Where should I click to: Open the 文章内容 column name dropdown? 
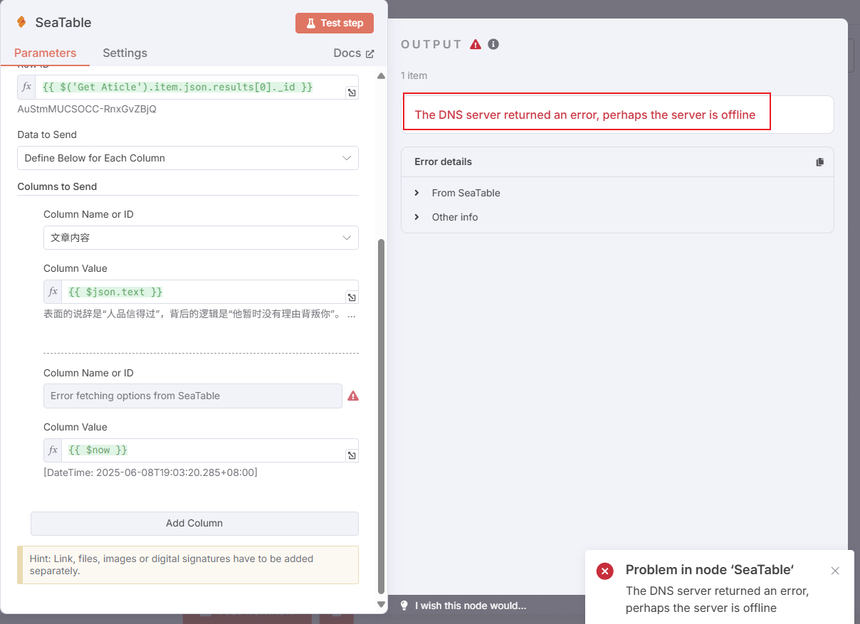201,238
